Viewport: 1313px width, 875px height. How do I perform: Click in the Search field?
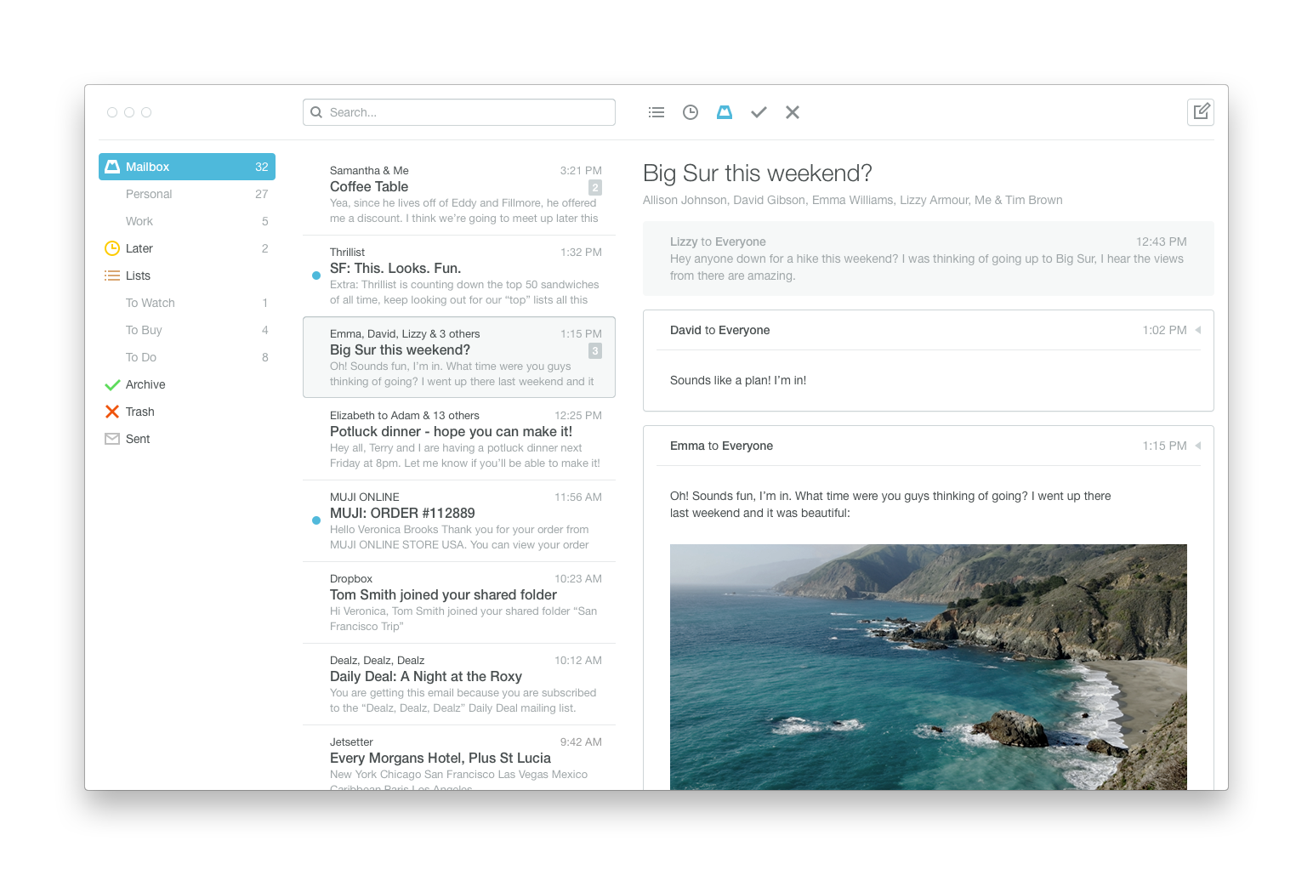459,112
